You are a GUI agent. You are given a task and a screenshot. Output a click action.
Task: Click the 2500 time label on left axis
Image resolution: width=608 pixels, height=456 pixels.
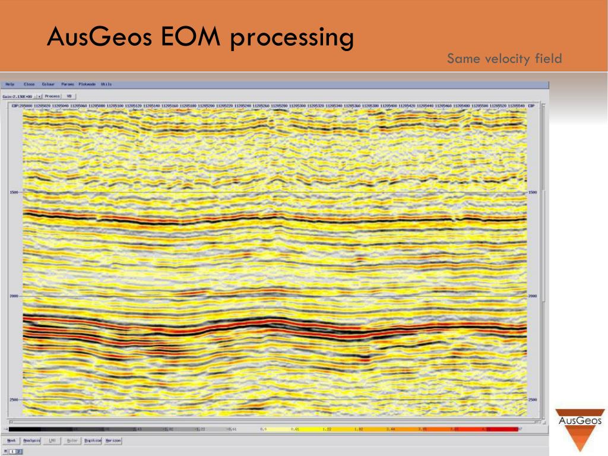[x=14, y=400]
